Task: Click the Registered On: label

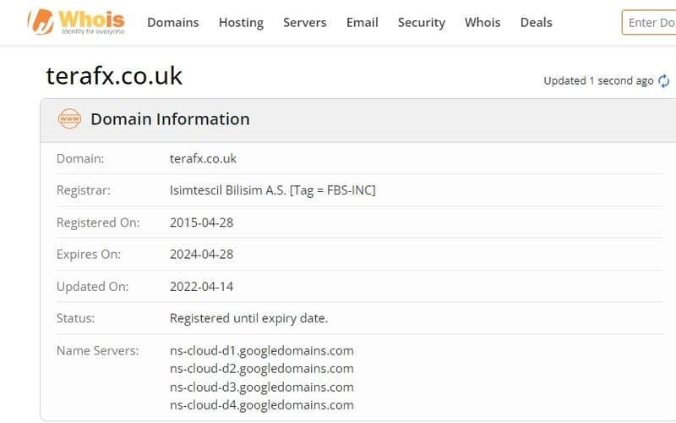Action: (x=98, y=222)
